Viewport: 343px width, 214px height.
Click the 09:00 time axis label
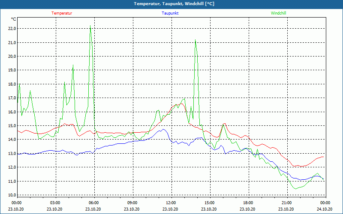132,203
